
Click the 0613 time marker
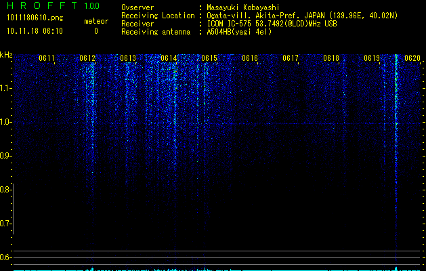point(128,58)
